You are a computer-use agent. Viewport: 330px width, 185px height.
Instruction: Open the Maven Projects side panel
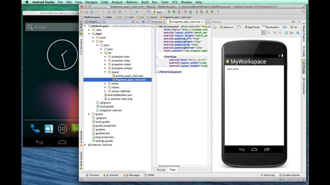click(304, 32)
